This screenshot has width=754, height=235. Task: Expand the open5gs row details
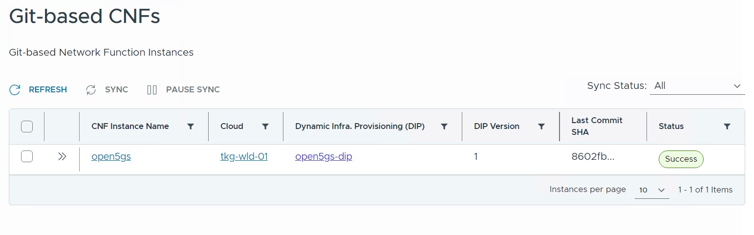click(x=62, y=157)
